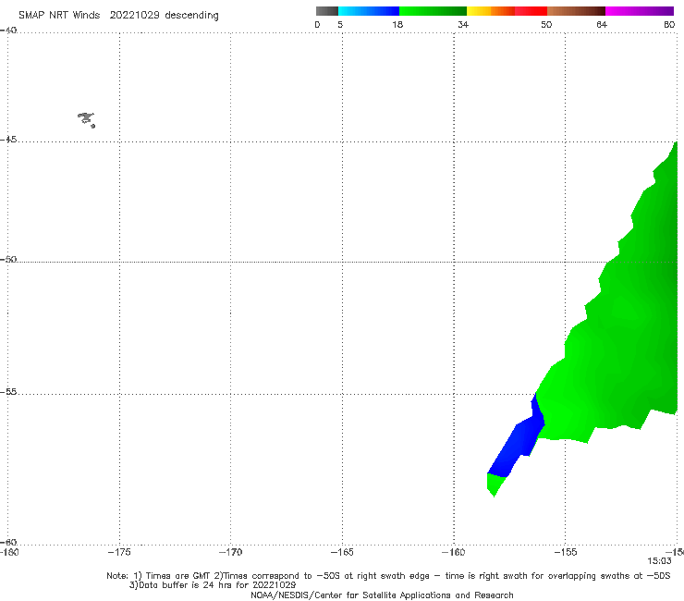Click the date '20221029' in the title
Image resolution: width=684 pixels, height=601 pixels.
tap(134, 15)
